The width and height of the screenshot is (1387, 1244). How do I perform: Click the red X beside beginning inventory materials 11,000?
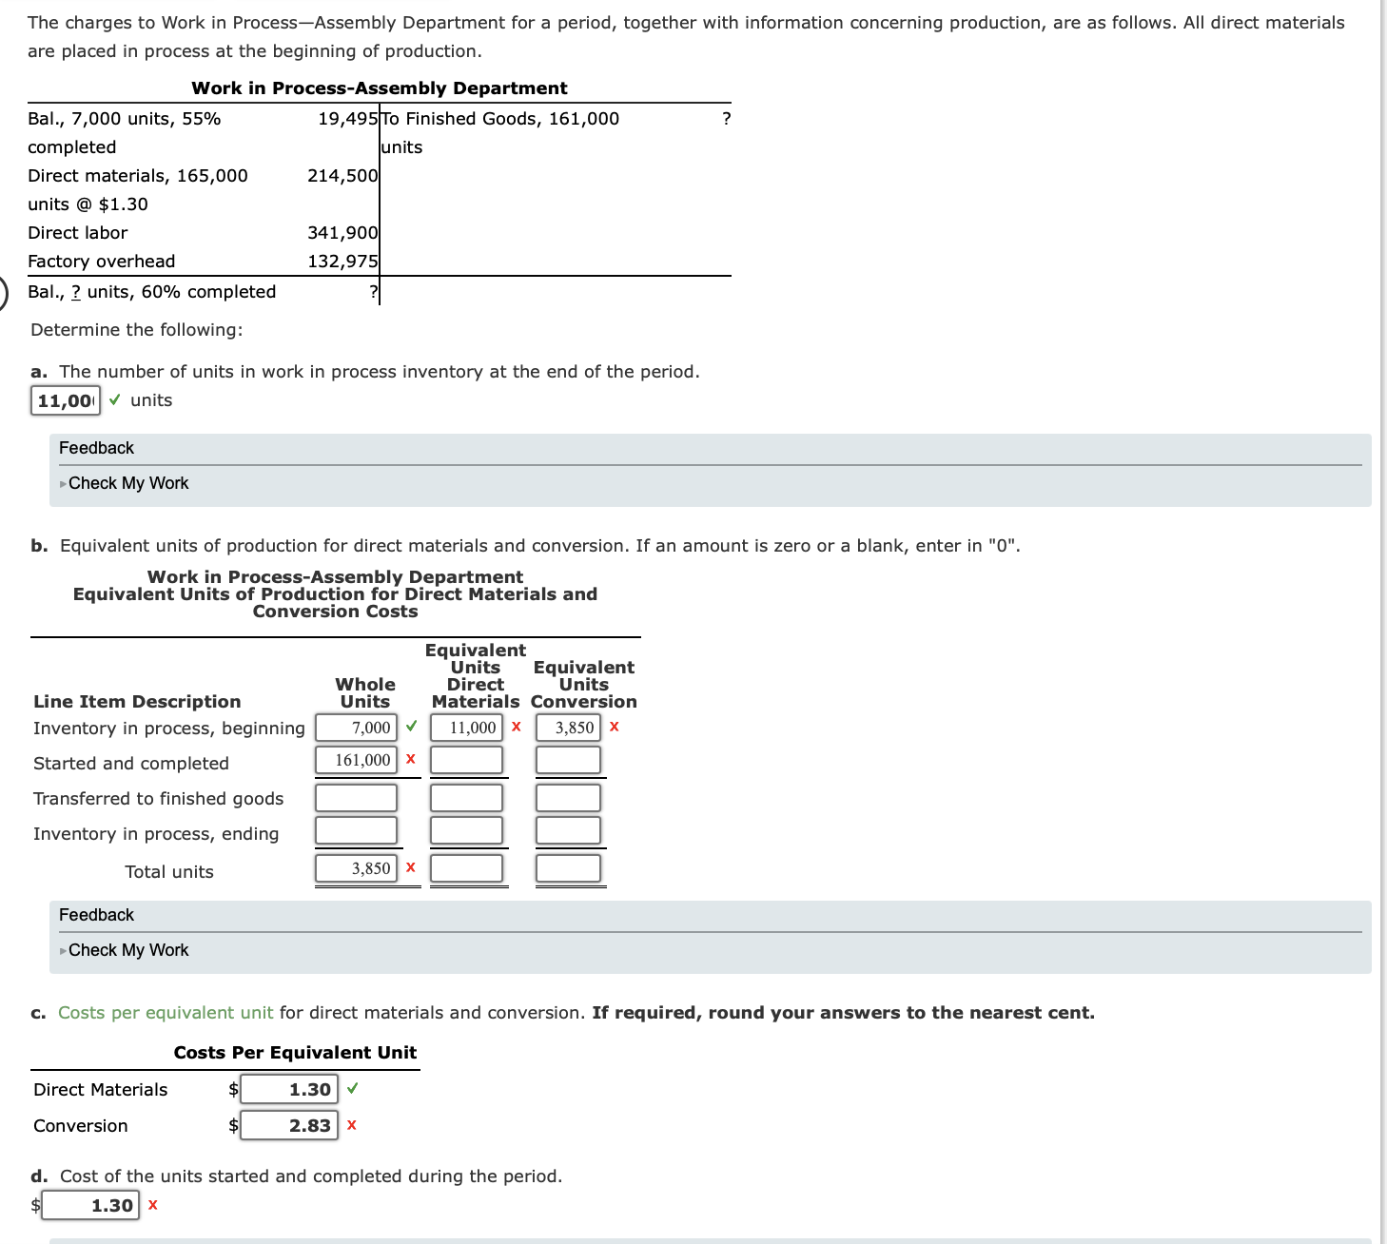tap(516, 727)
